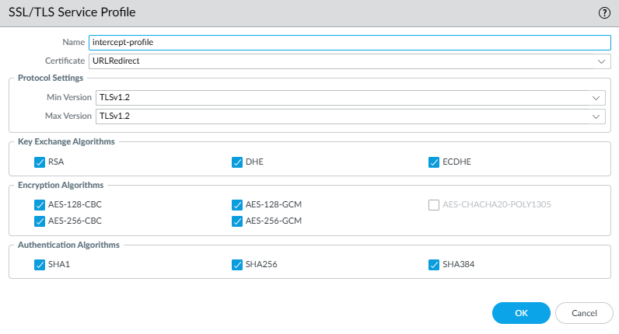Click the OK button
This screenshot has height=334, width=619.
point(521,313)
